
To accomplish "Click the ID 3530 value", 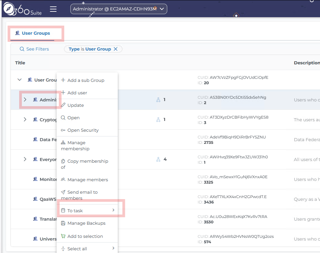I will point(209,222).
